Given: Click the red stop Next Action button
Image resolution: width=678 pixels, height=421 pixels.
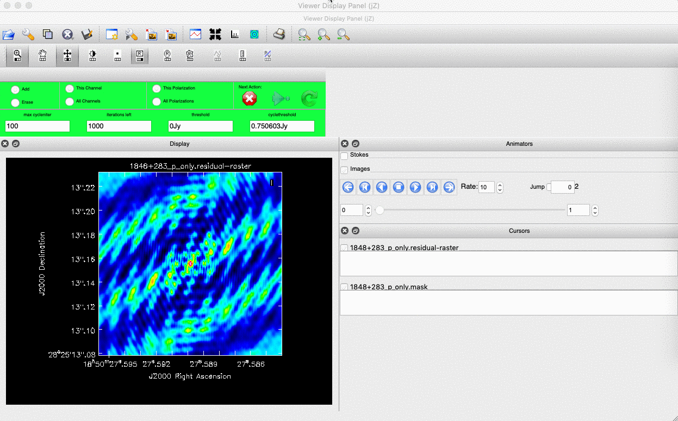Looking at the screenshot, I should (x=250, y=98).
